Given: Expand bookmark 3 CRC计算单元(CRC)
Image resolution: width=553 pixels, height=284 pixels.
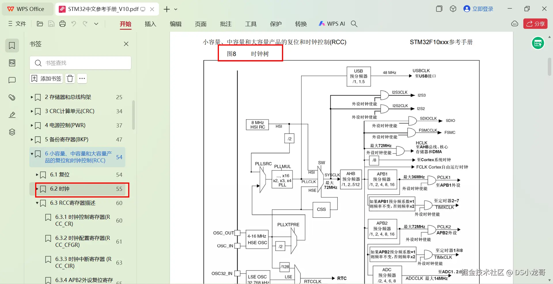Looking at the screenshot, I should tap(32, 111).
